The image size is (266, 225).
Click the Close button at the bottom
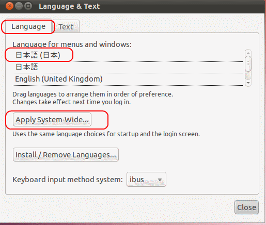click(x=246, y=207)
